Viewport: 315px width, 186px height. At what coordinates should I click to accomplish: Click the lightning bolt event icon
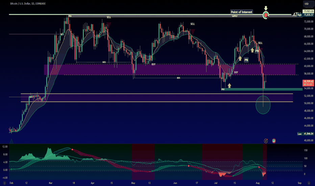[266, 141]
